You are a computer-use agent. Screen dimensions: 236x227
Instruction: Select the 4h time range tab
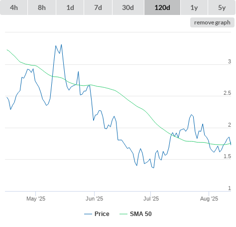coord(14,7)
